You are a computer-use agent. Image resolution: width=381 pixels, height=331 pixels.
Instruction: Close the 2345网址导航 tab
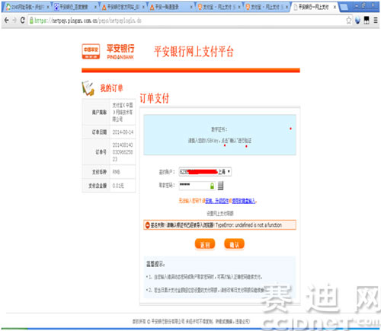pyautogui.click(x=47, y=8)
